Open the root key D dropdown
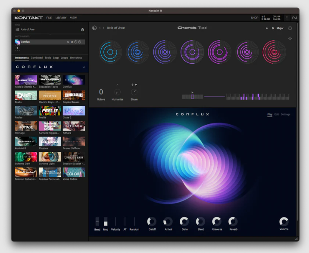Image resolution: width=309 pixels, height=253 pixels. (x=273, y=28)
